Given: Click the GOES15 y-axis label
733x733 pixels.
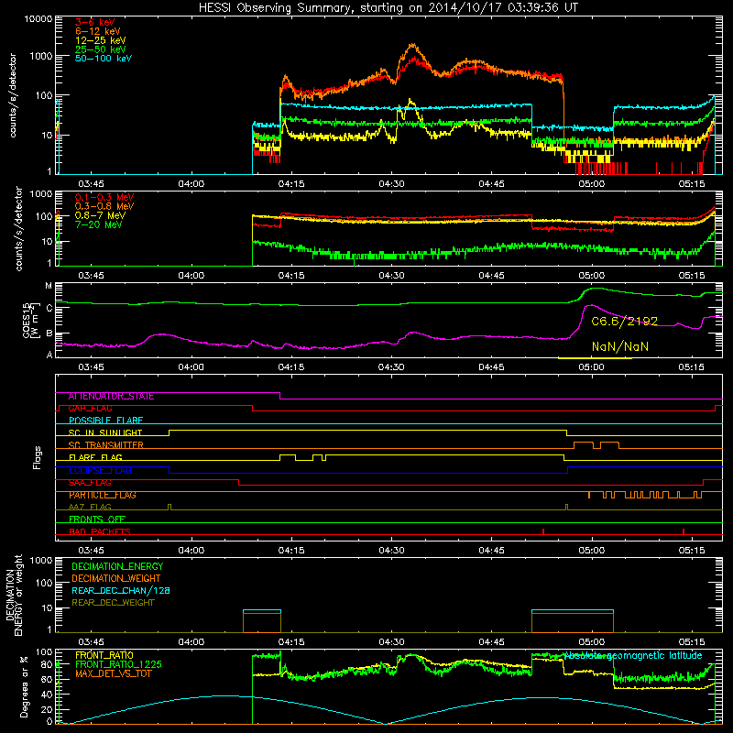Looking at the screenshot, I should [x=29, y=320].
